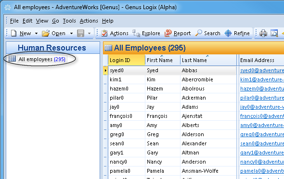Select the Gary first name cell

click(x=163, y=153)
